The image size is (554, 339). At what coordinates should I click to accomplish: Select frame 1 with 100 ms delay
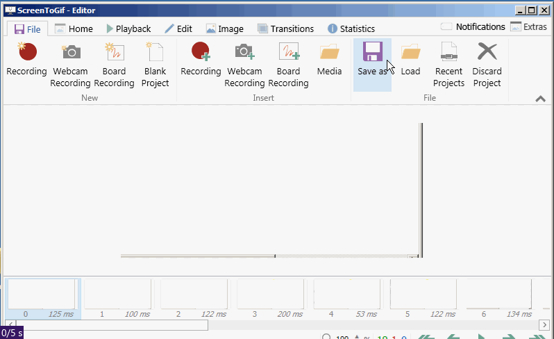click(x=119, y=299)
